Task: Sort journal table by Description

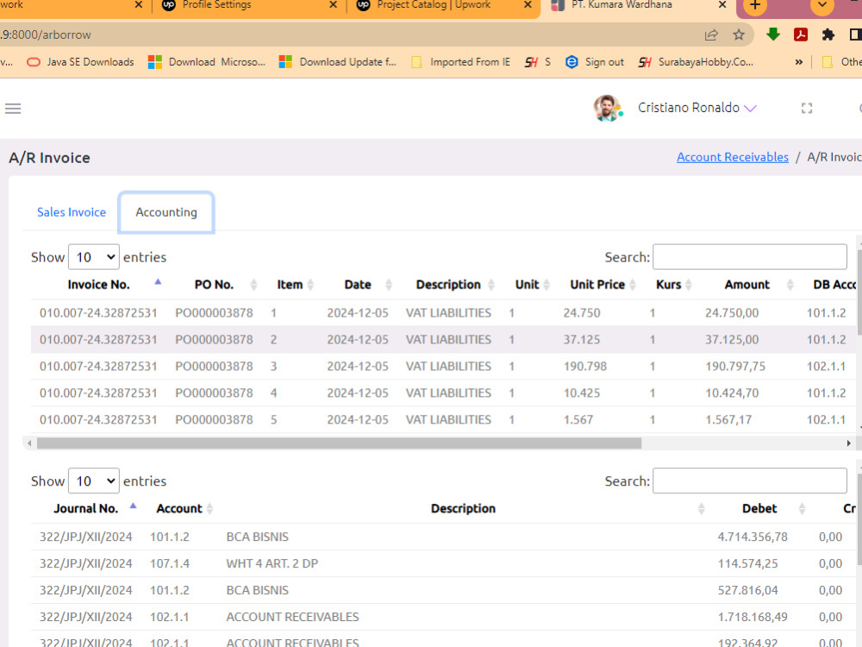Action: click(463, 508)
